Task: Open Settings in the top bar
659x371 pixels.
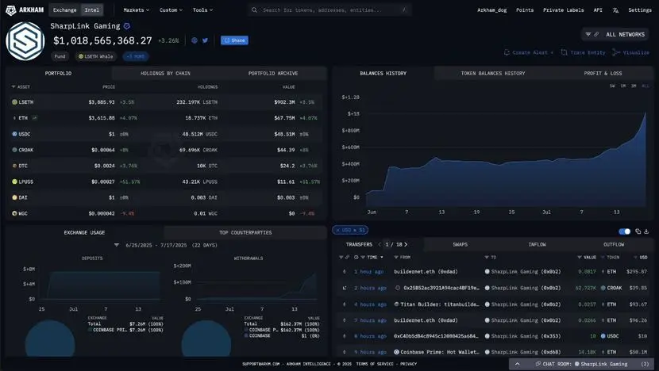Action: [x=640, y=10]
